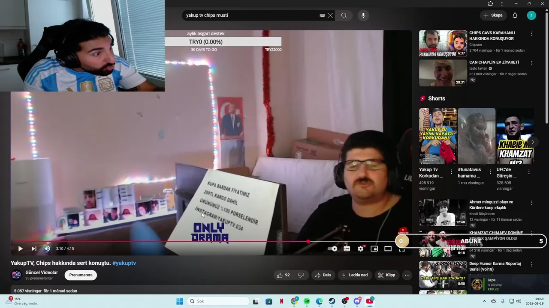Click the Chipster channel name
Viewport: 549px width, 308px height.
[x=476, y=44]
